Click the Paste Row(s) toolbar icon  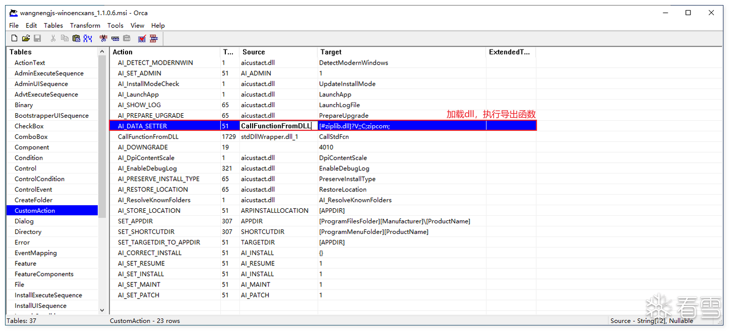point(127,38)
